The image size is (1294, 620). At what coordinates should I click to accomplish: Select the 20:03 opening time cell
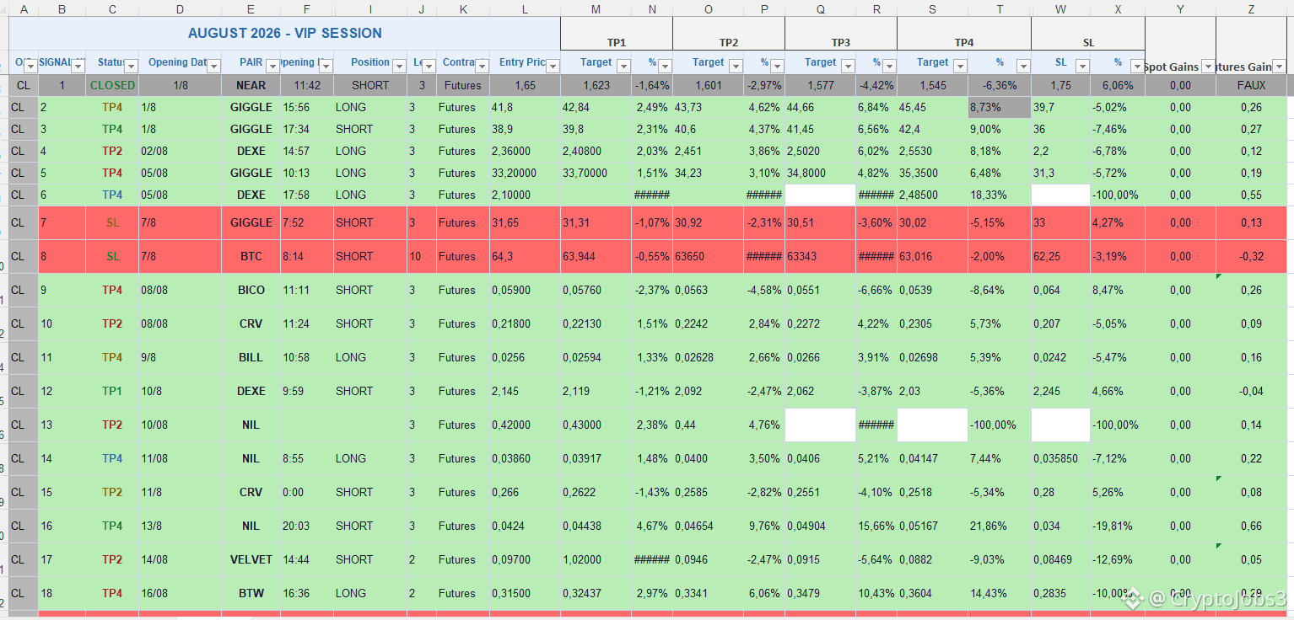[307, 526]
